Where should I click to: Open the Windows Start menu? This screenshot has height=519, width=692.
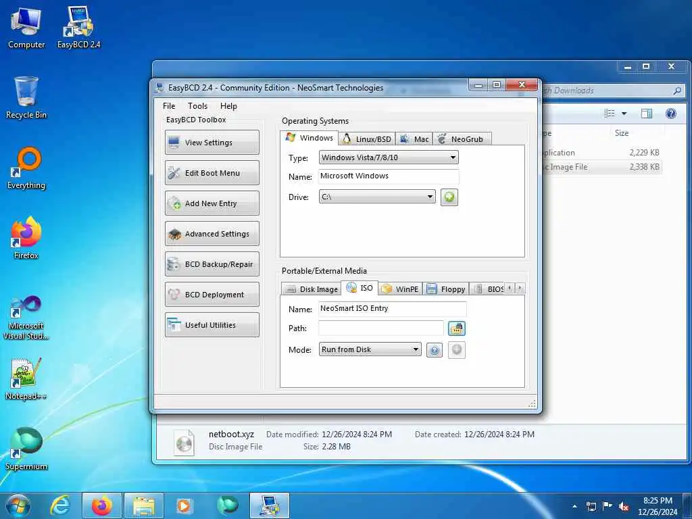coord(18,505)
